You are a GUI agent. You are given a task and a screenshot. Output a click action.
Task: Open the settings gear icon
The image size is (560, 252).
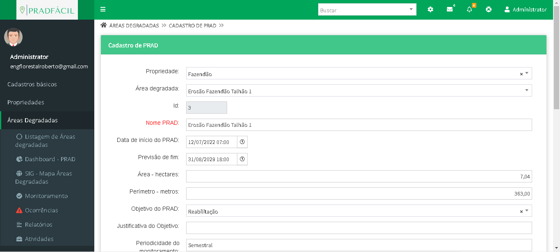[430, 9]
